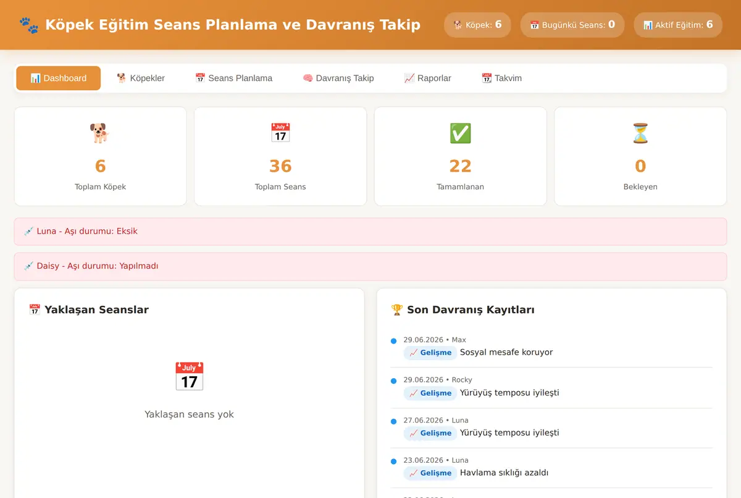Click the 'Havlama sıklığı azaldı' record text
The image size is (741, 498).
tap(504, 473)
